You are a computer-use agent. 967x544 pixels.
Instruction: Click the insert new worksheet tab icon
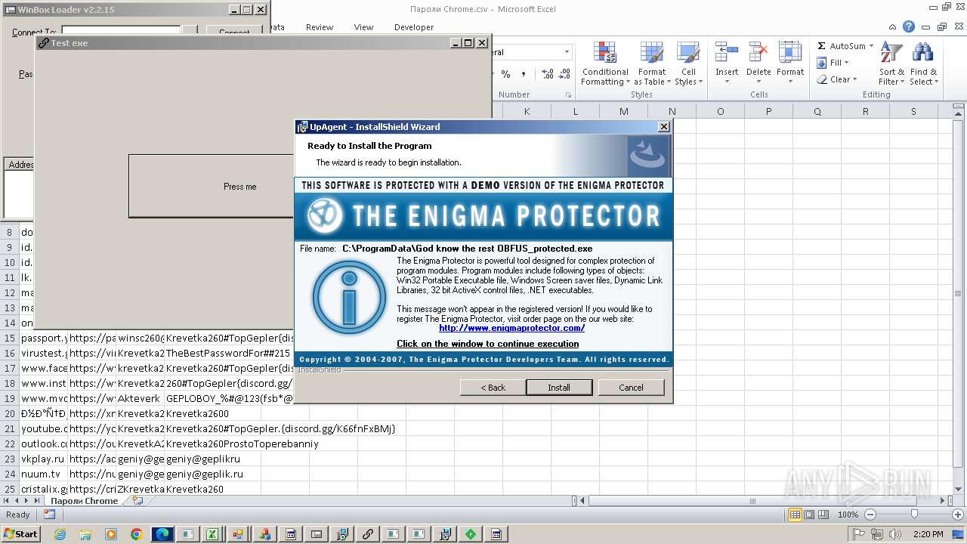[137, 501]
